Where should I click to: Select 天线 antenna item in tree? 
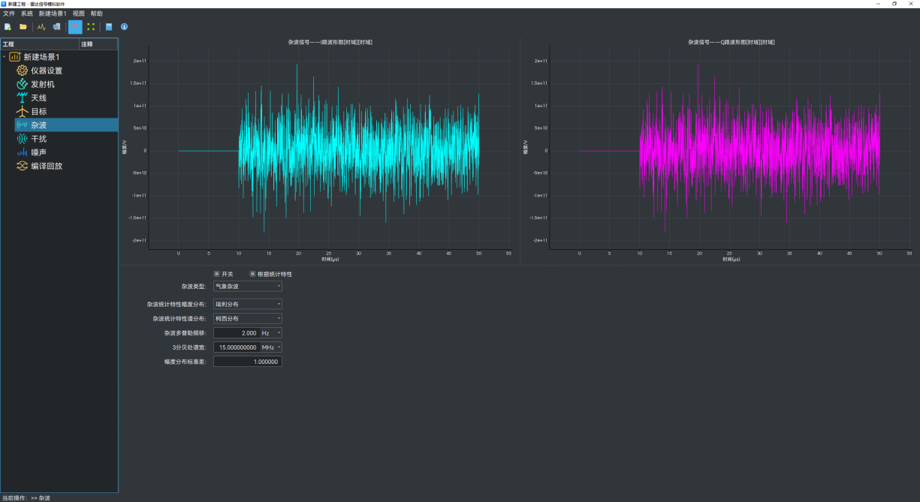[x=38, y=98]
